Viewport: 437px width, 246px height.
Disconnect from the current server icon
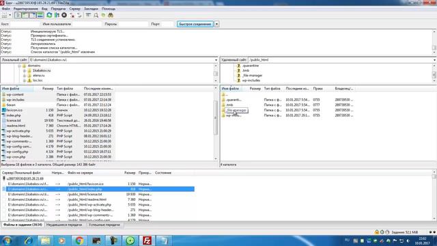pos(72,15)
